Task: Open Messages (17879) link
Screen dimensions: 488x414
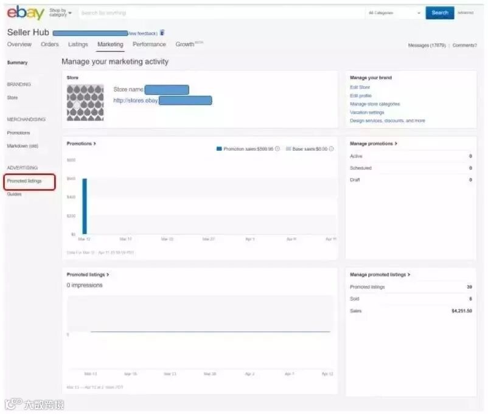Action: (427, 45)
